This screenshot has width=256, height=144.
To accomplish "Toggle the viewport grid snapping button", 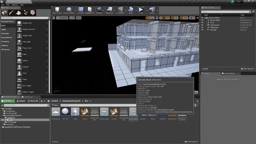I will tap(164, 18).
